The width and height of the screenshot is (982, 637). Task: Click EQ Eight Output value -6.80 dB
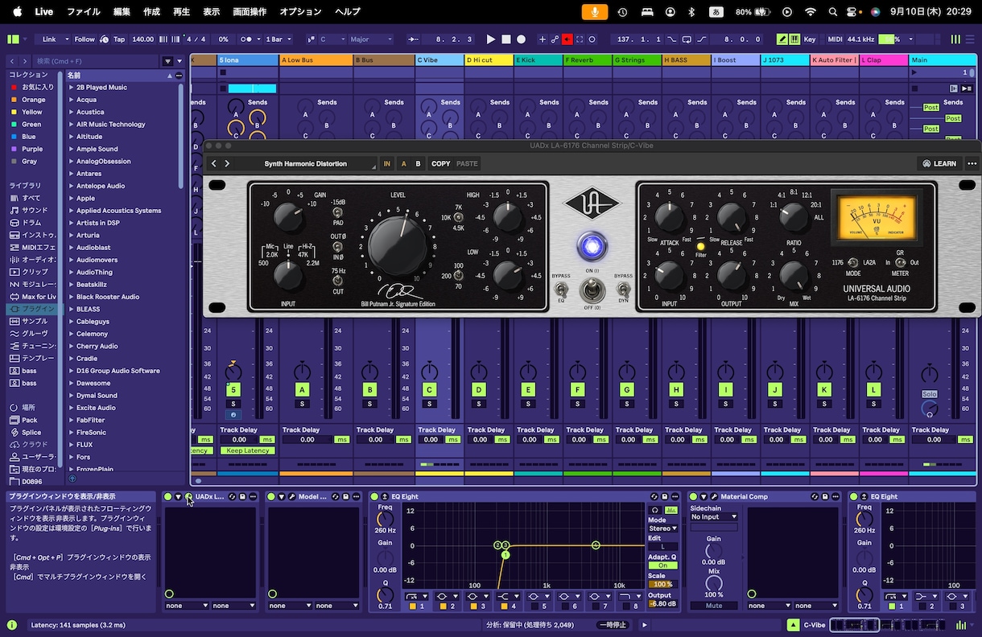pyautogui.click(x=662, y=604)
